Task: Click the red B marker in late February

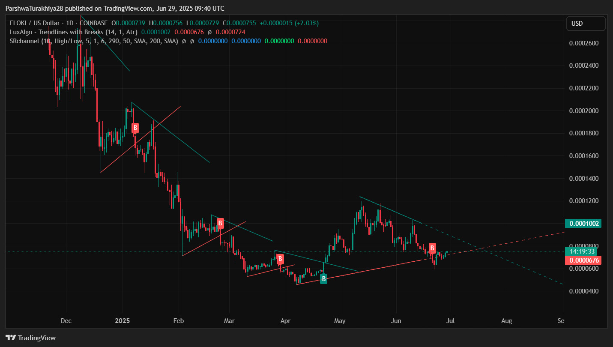Action: click(x=220, y=223)
